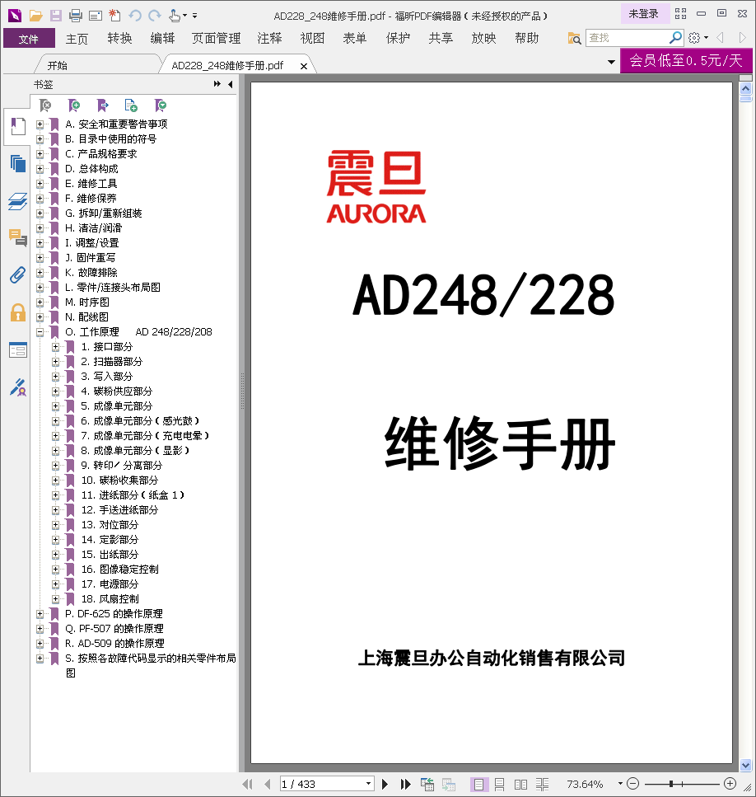Expand all bookmarks double-arrow icon
Image resolution: width=756 pixels, height=797 pixels.
[217, 84]
